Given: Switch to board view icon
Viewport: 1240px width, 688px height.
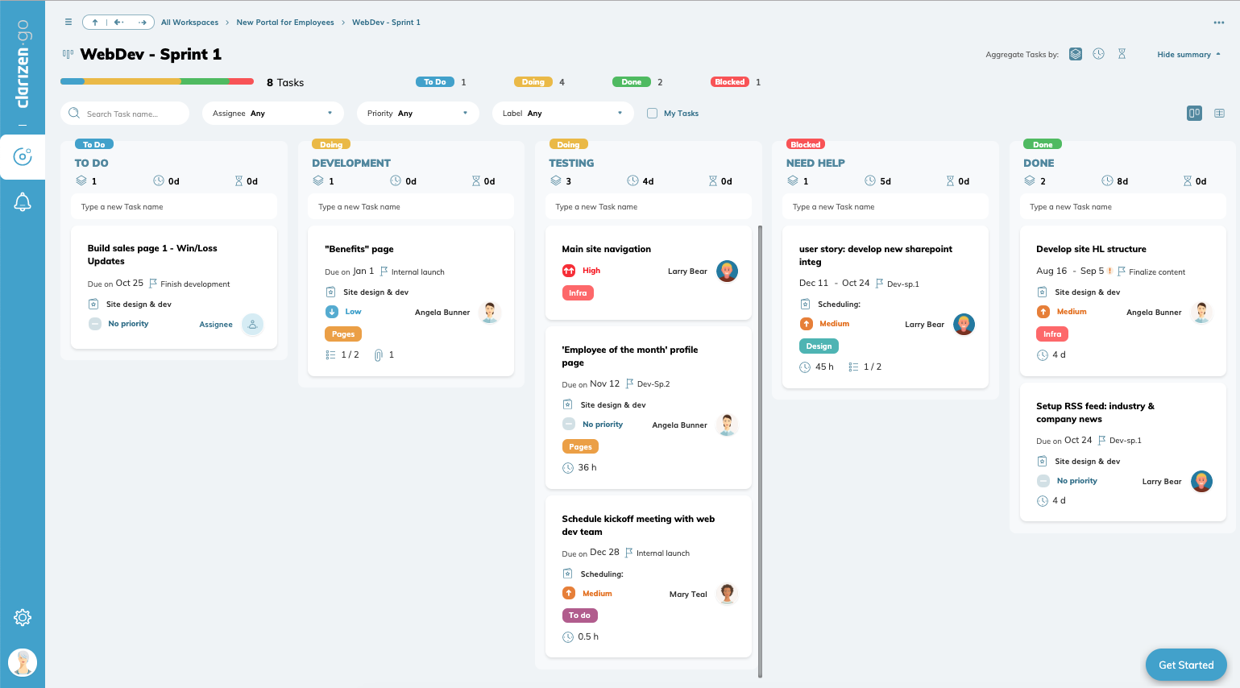Looking at the screenshot, I should click(1195, 114).
